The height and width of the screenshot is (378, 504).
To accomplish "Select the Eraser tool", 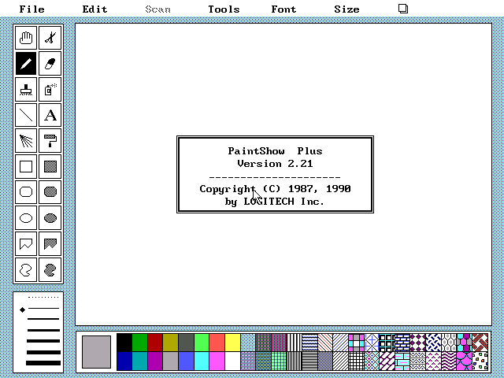I will tap(50, 64).
